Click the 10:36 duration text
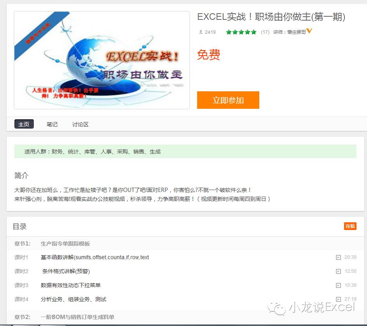 click(350, 285)
